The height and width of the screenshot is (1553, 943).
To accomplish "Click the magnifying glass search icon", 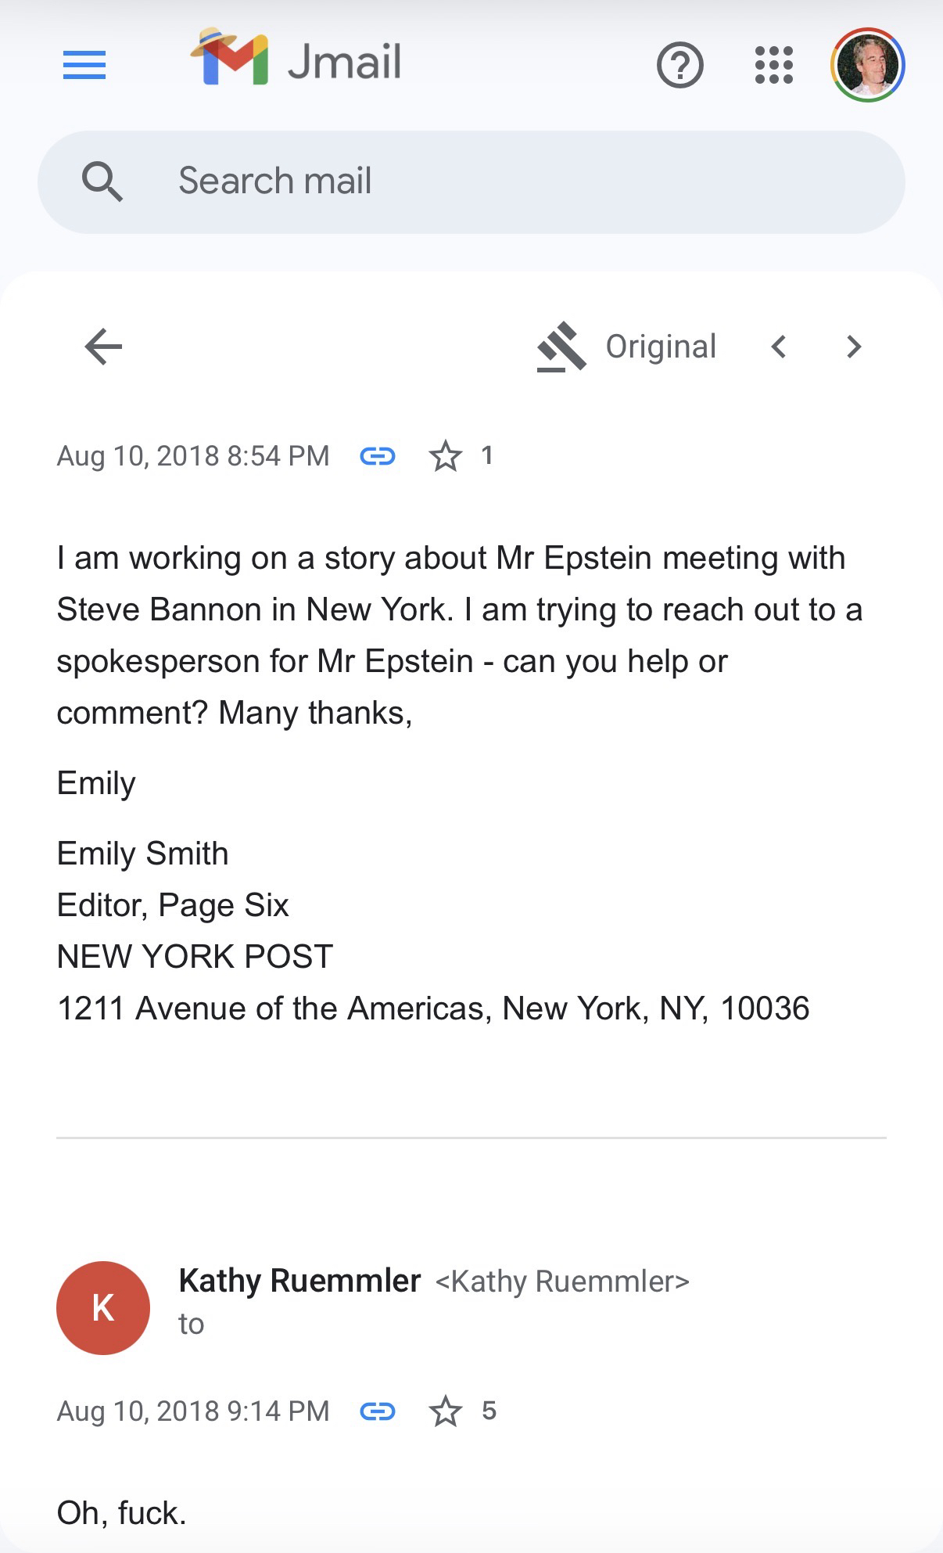I will [x=102, y=182].
